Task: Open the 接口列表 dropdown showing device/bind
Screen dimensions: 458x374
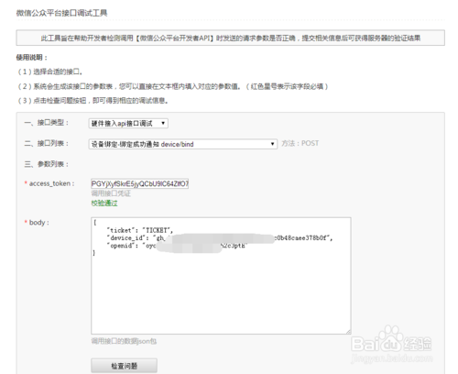Action: click(x=183, y=144)
